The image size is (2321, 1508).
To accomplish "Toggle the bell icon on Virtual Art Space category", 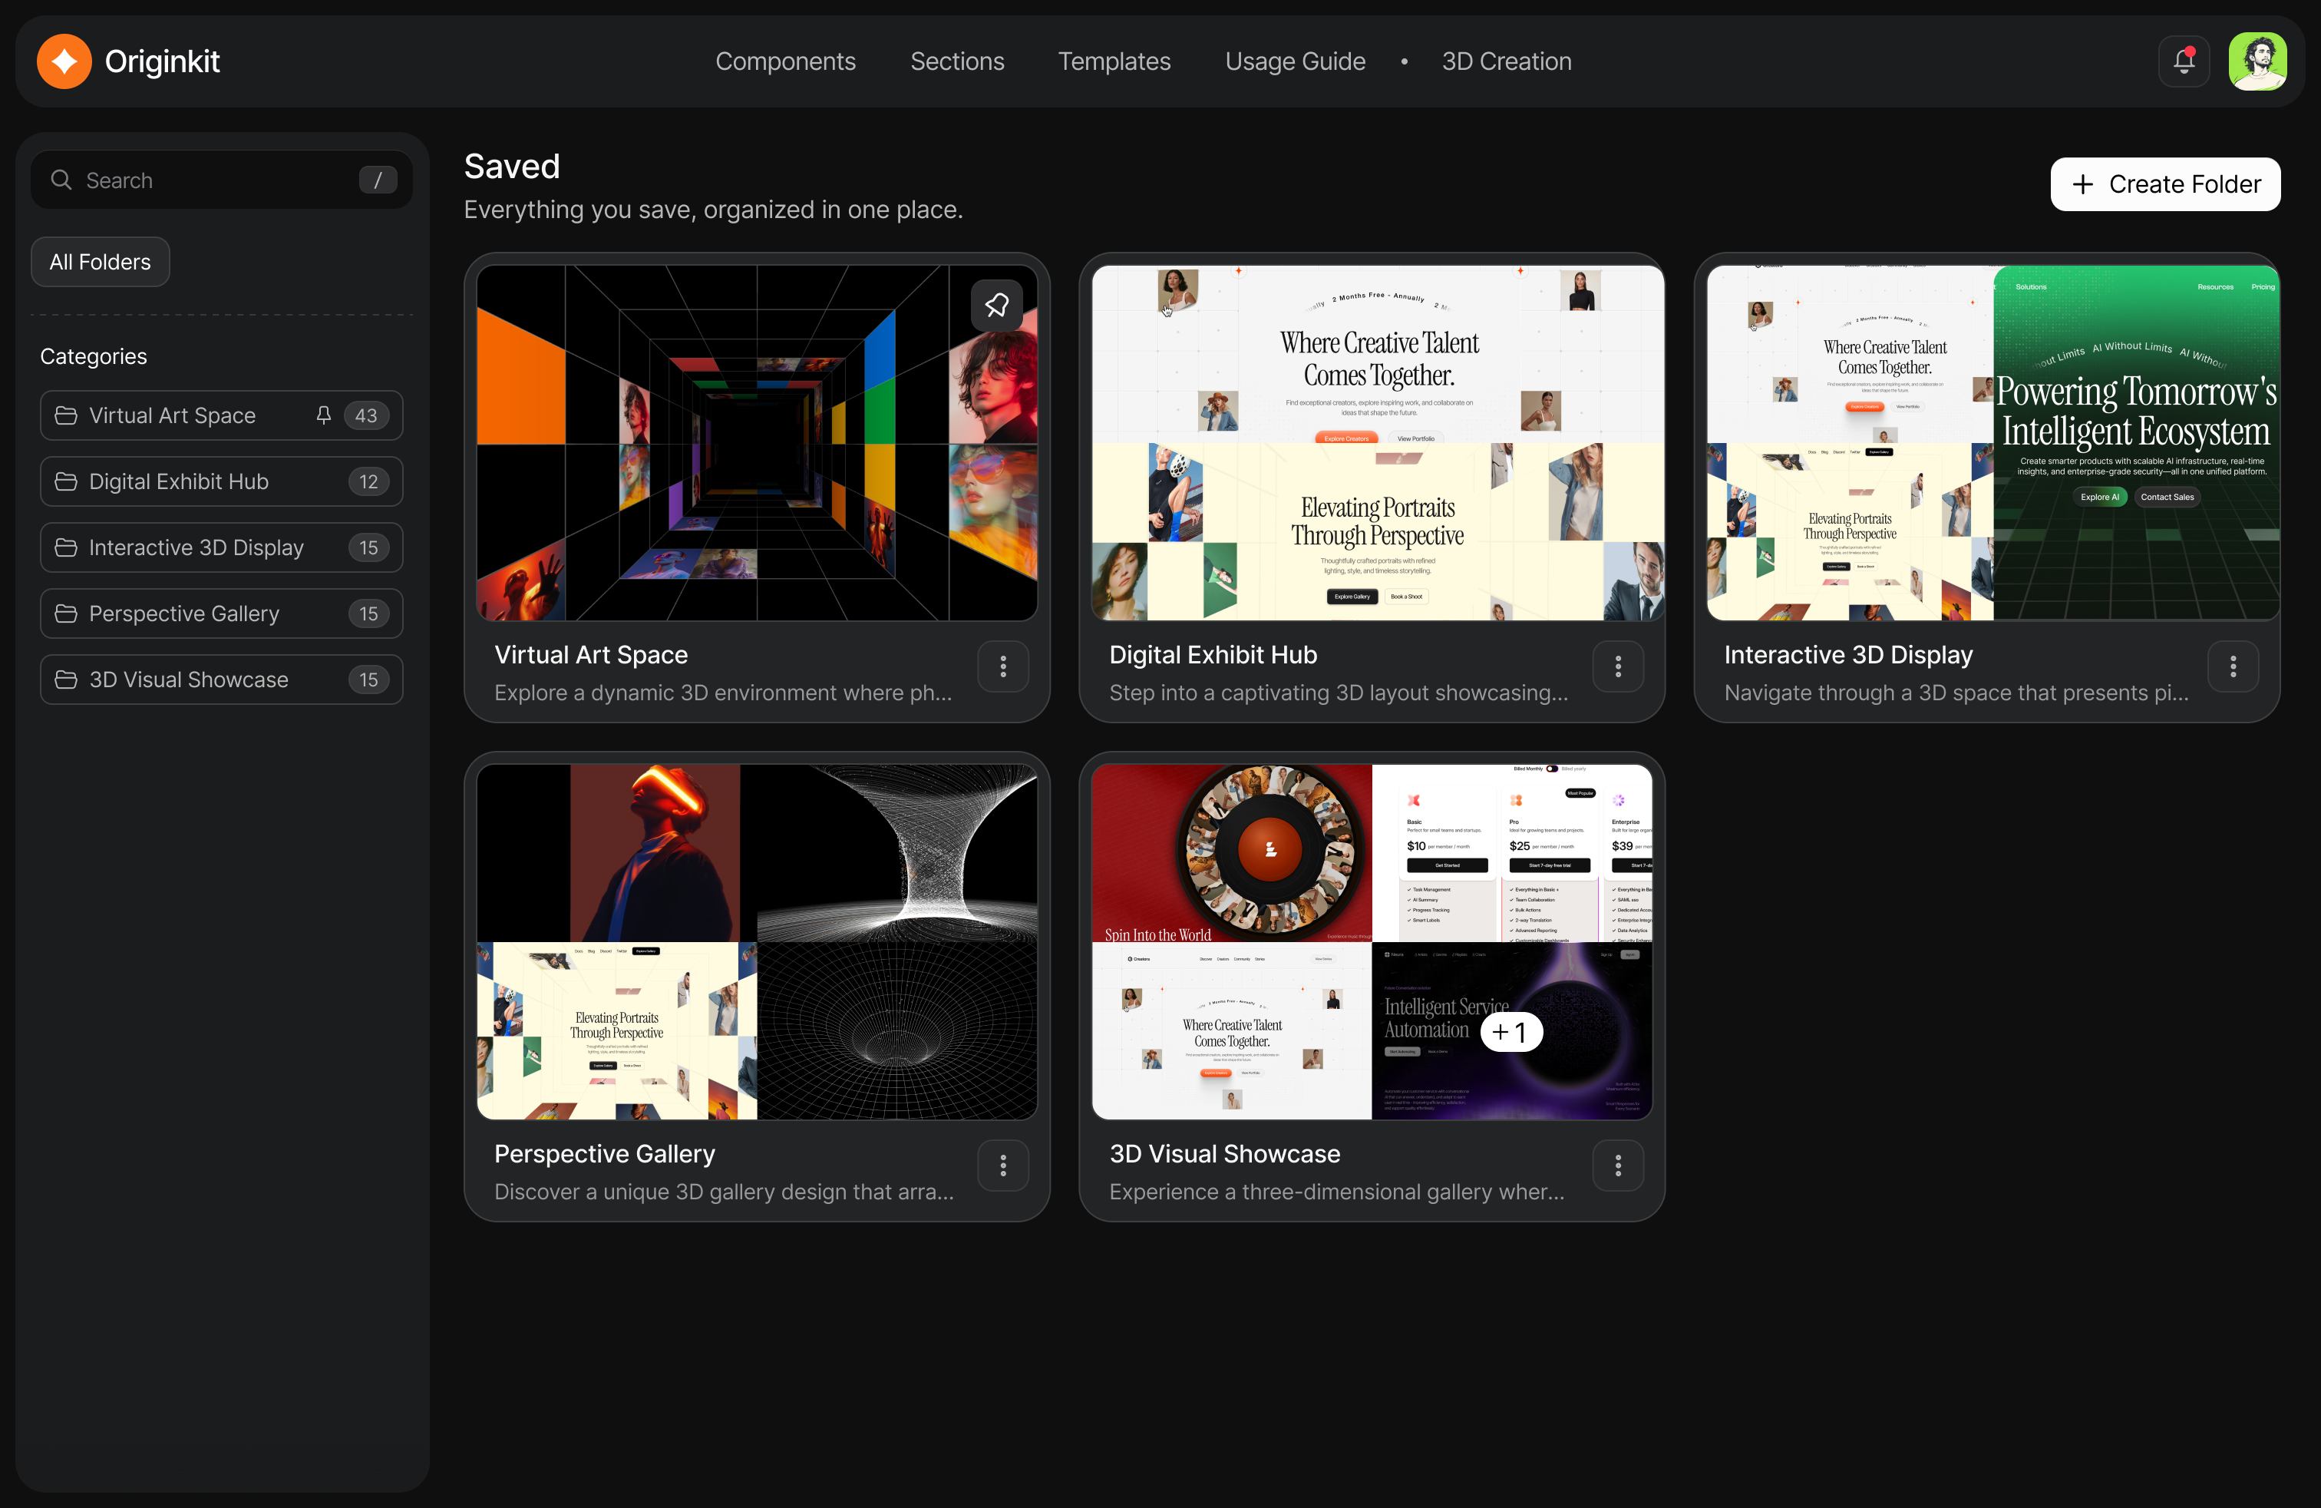I will (x=324, y=415).
